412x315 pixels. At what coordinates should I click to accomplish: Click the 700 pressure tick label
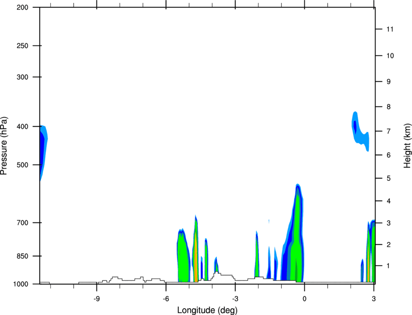(x=22, y=222)
